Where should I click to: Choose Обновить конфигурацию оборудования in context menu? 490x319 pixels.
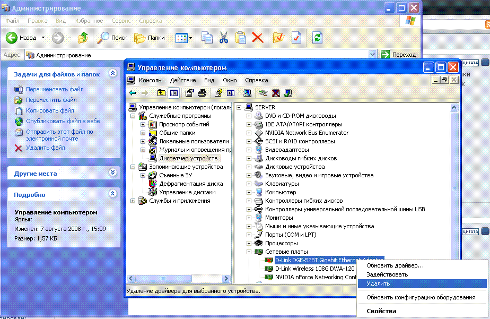tap(422, 297)
